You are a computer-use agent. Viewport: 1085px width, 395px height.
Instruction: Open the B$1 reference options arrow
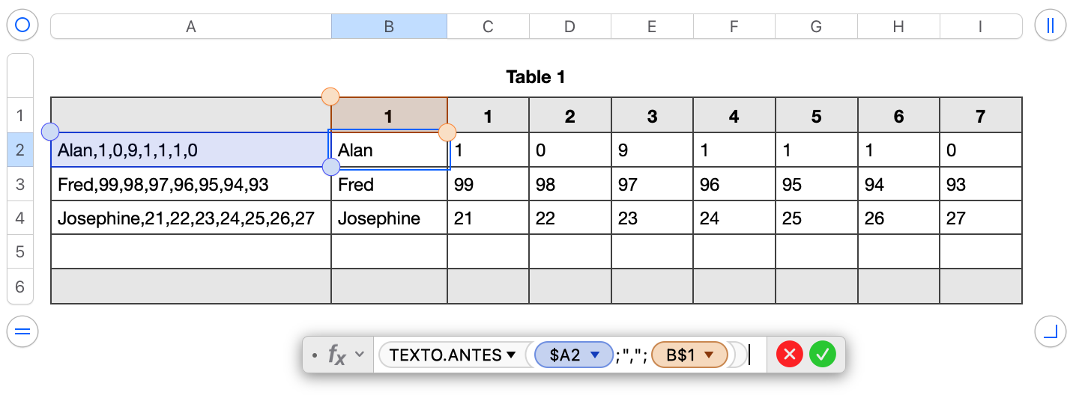click(x=708, y=355)
